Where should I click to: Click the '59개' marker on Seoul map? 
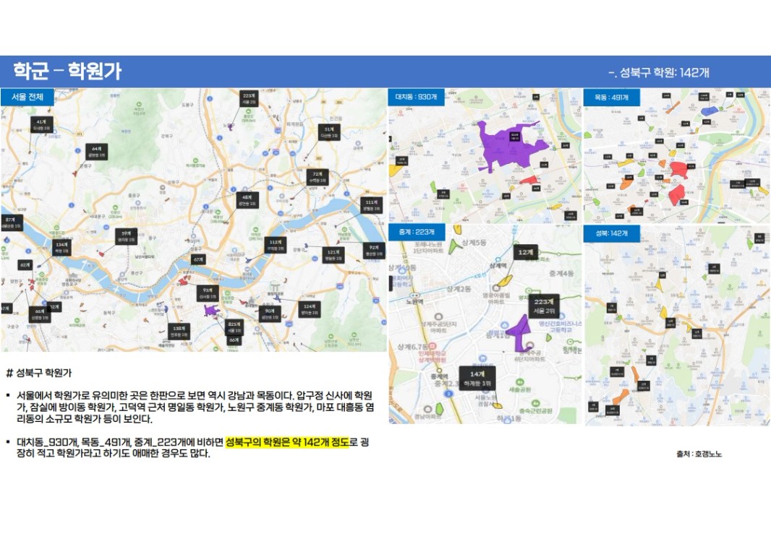pos(126,237)
